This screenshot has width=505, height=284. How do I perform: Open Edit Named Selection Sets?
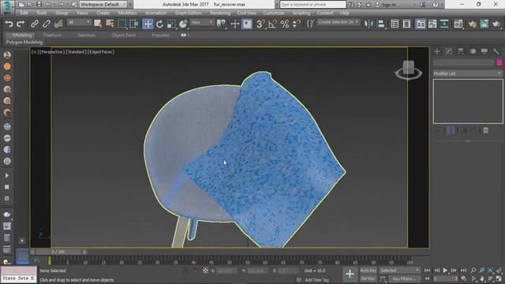[x=310, y=24]
